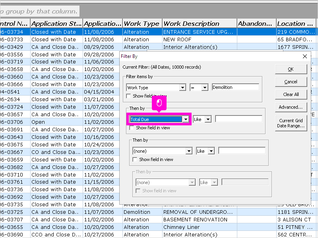Image resolution: width=318 pixels, height=238 pixels.
Task: Sort by Application St... column header
Action: point(56,23)
